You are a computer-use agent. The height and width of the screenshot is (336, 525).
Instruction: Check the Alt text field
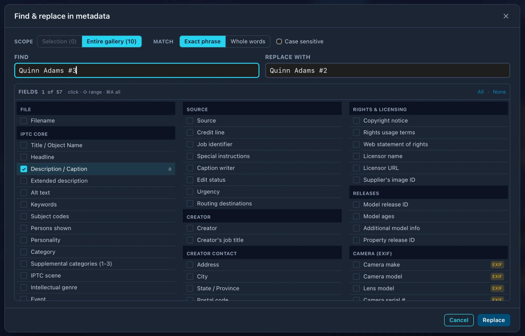coord(24,193)
